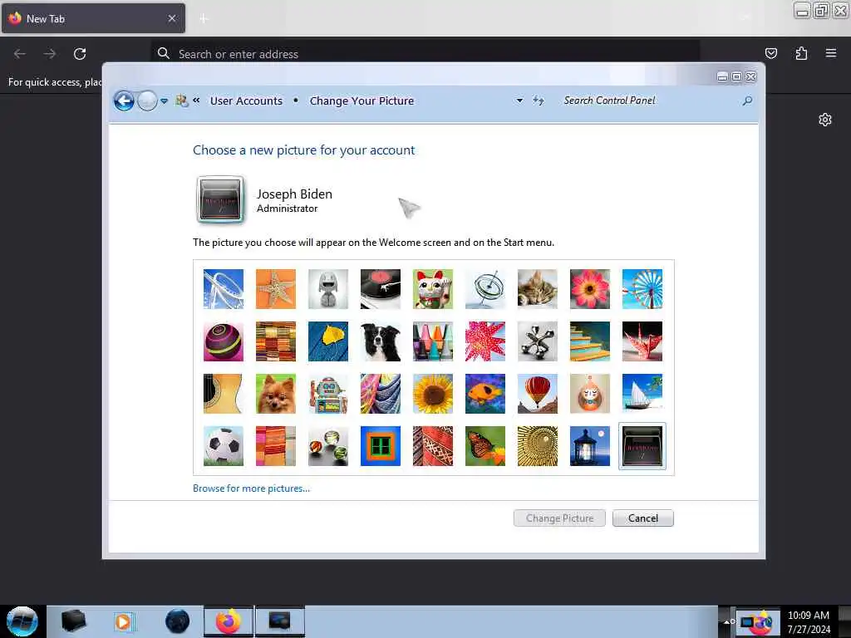Switch to Control Panel taskbar button
This screenshot has height=638, width=851.
280,621
